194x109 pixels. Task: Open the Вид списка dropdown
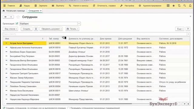pos(10,29)
